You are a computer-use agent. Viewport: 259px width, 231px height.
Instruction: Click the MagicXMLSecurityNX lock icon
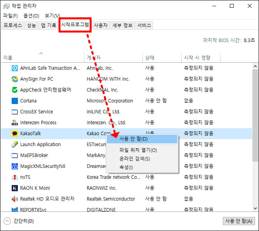pos(15,166)
